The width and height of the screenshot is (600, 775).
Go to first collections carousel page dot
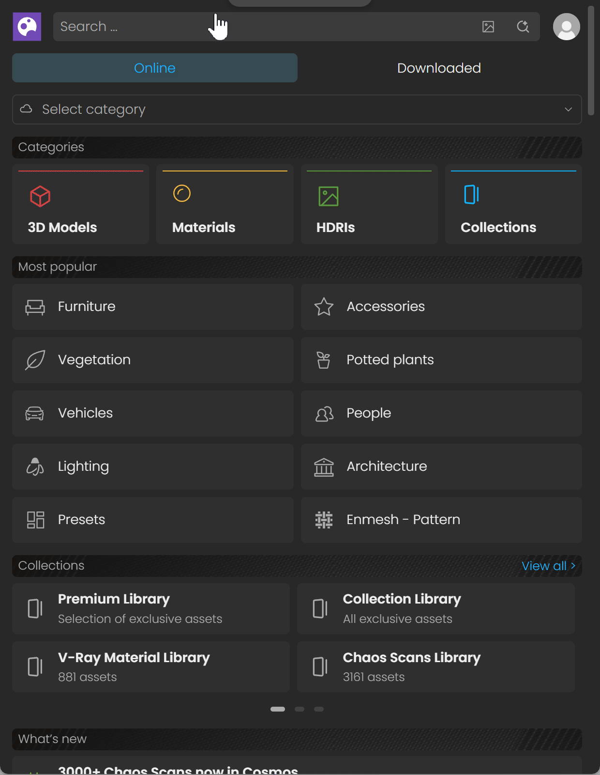tap(278, 709)
